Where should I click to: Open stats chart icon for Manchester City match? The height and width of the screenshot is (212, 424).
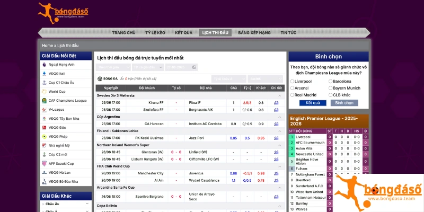276,173
